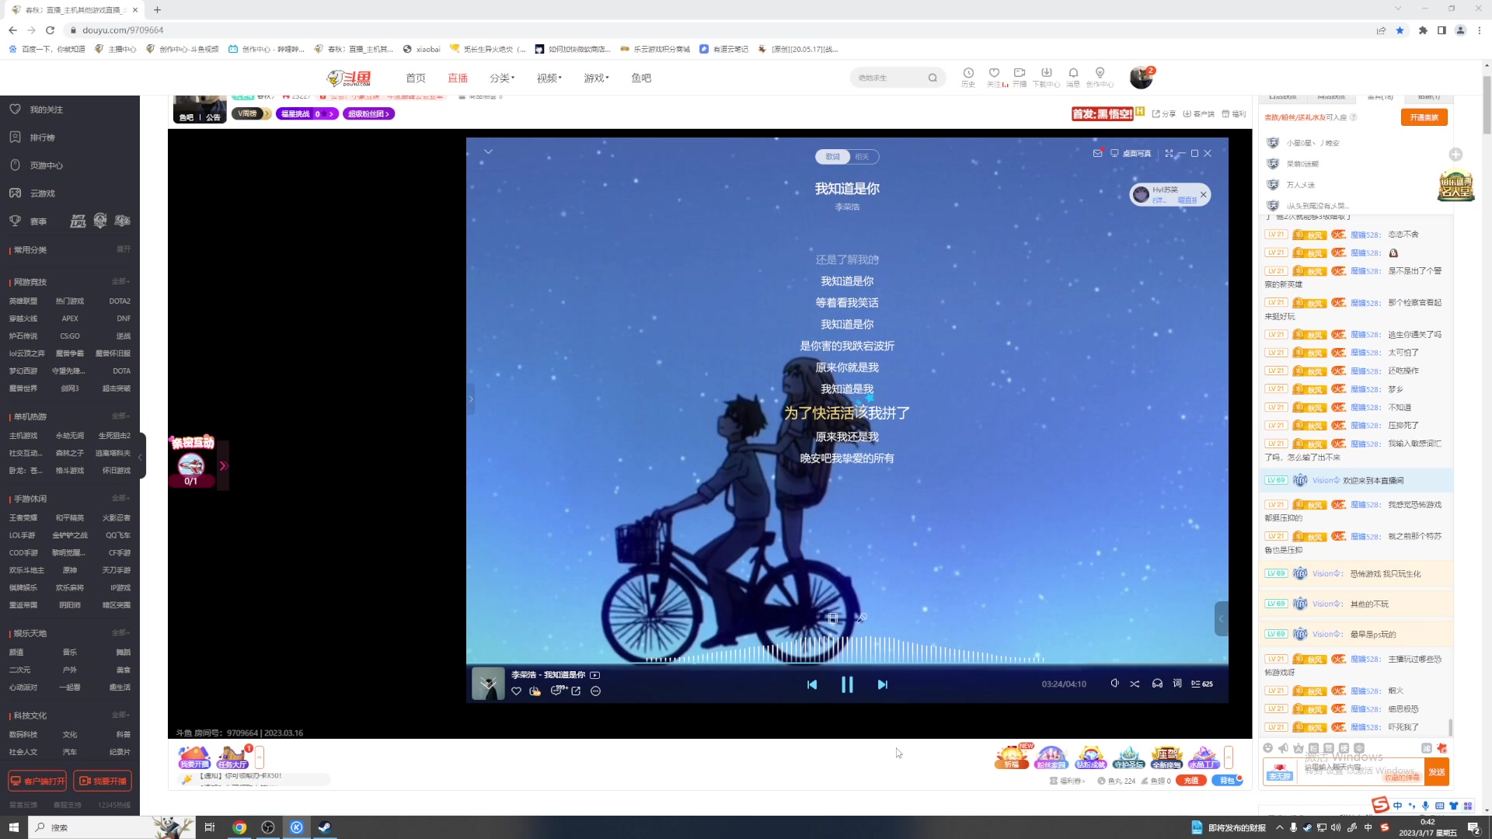
Task: Click the 鱼吧 nav menu item
Action: coord(641,78)
